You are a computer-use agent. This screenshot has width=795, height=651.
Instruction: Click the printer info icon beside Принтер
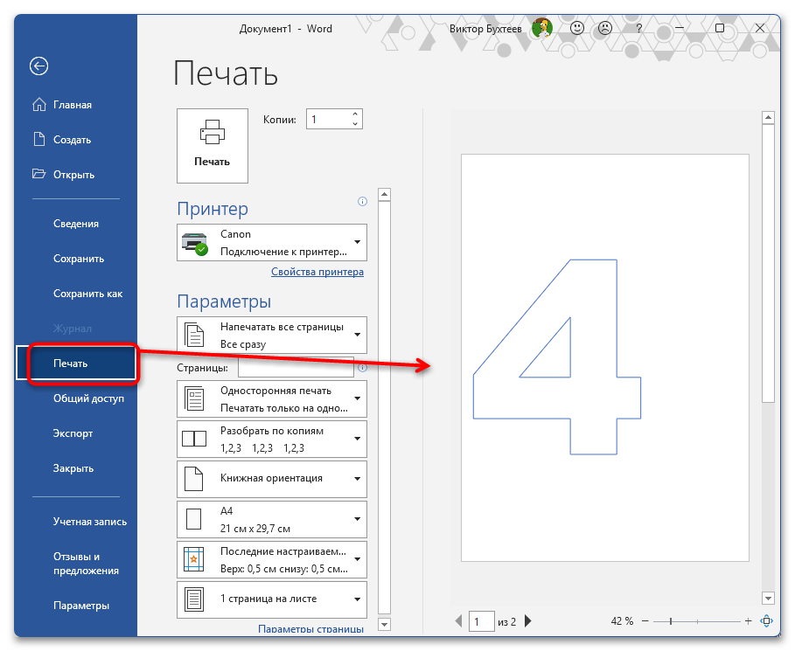coord(362,202)
